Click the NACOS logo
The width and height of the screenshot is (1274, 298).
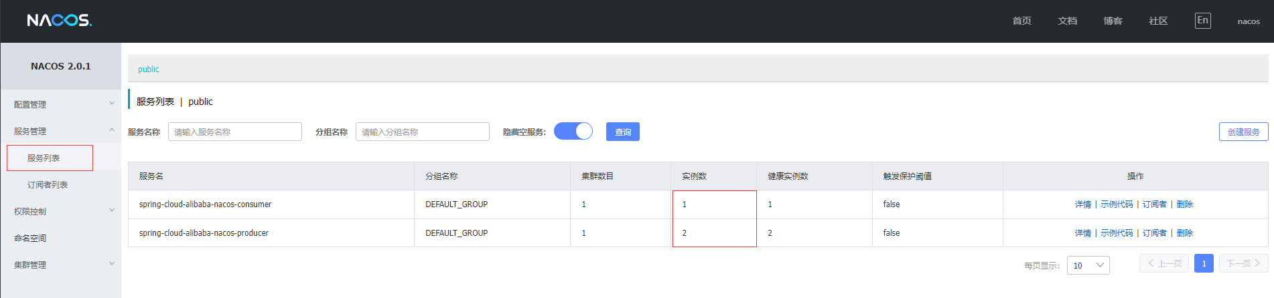coord(60,21)
